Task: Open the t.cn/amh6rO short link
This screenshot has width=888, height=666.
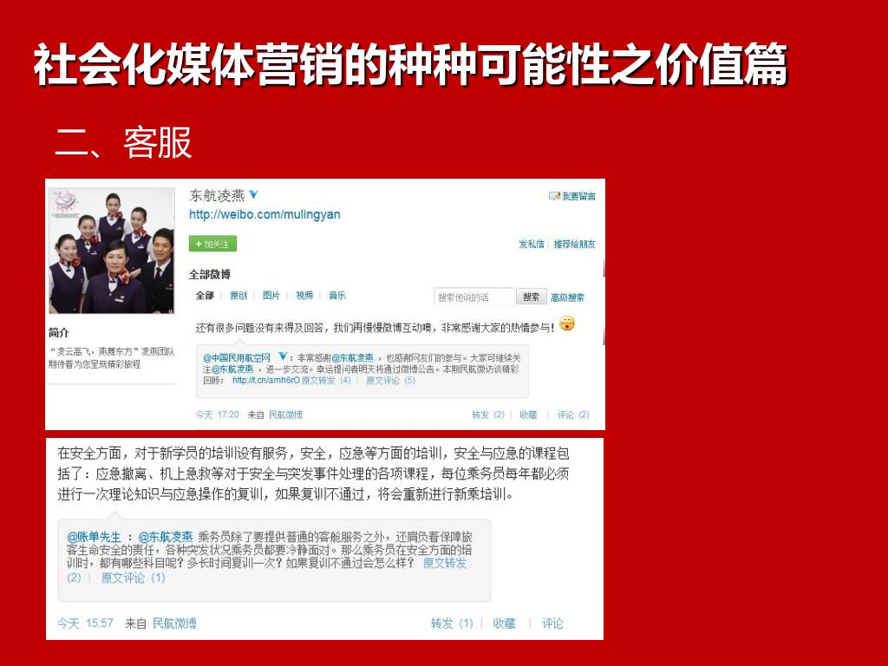Action: (265, 380)
